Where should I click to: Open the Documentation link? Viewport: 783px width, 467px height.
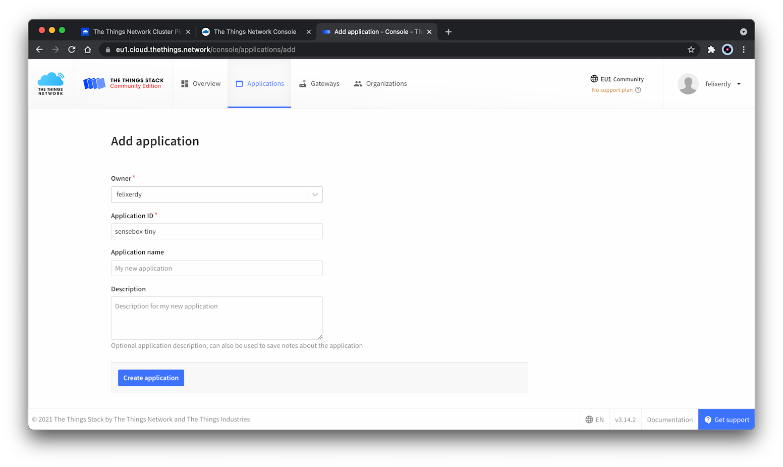coord(669,420)
